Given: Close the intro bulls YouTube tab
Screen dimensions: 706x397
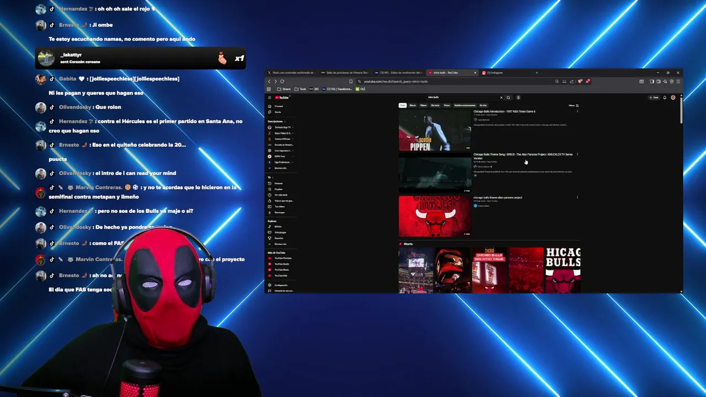Looking at the screenshot, I should (475, 73).
